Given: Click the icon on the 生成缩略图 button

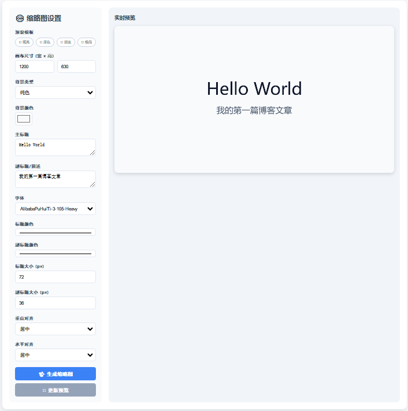Looking at the screenshot, I should 42,374.
